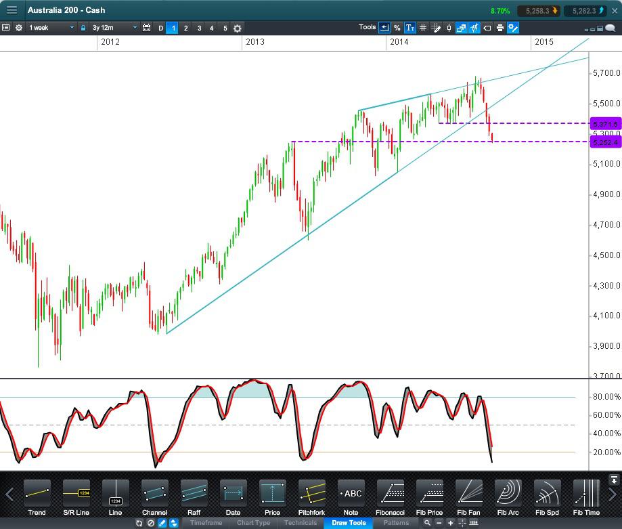This screenshot has width=622, height=529.
Task: Switch to the Technicals tab
Action: pyautogui.click(x=301, y=523)
